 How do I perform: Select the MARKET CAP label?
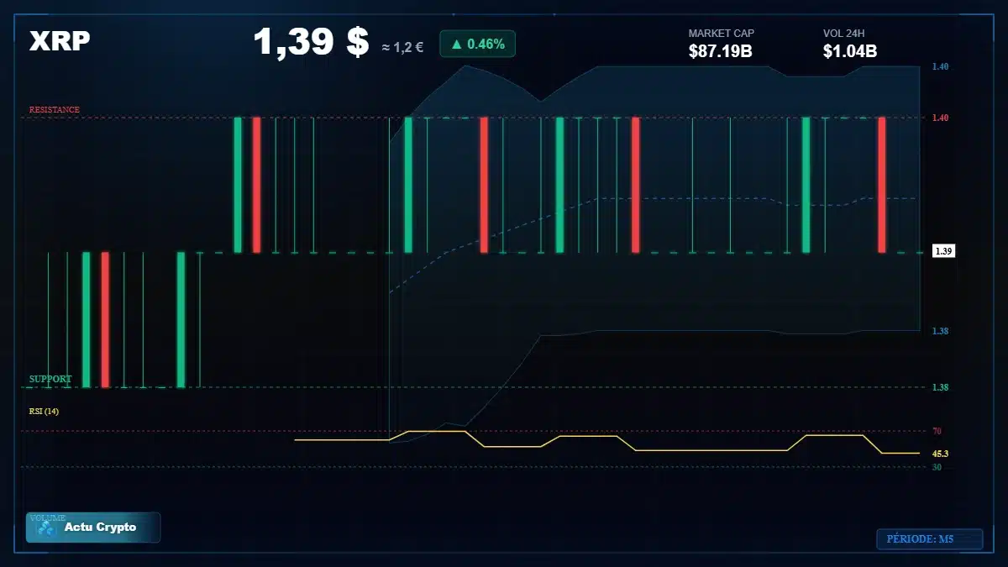[722, 34]
